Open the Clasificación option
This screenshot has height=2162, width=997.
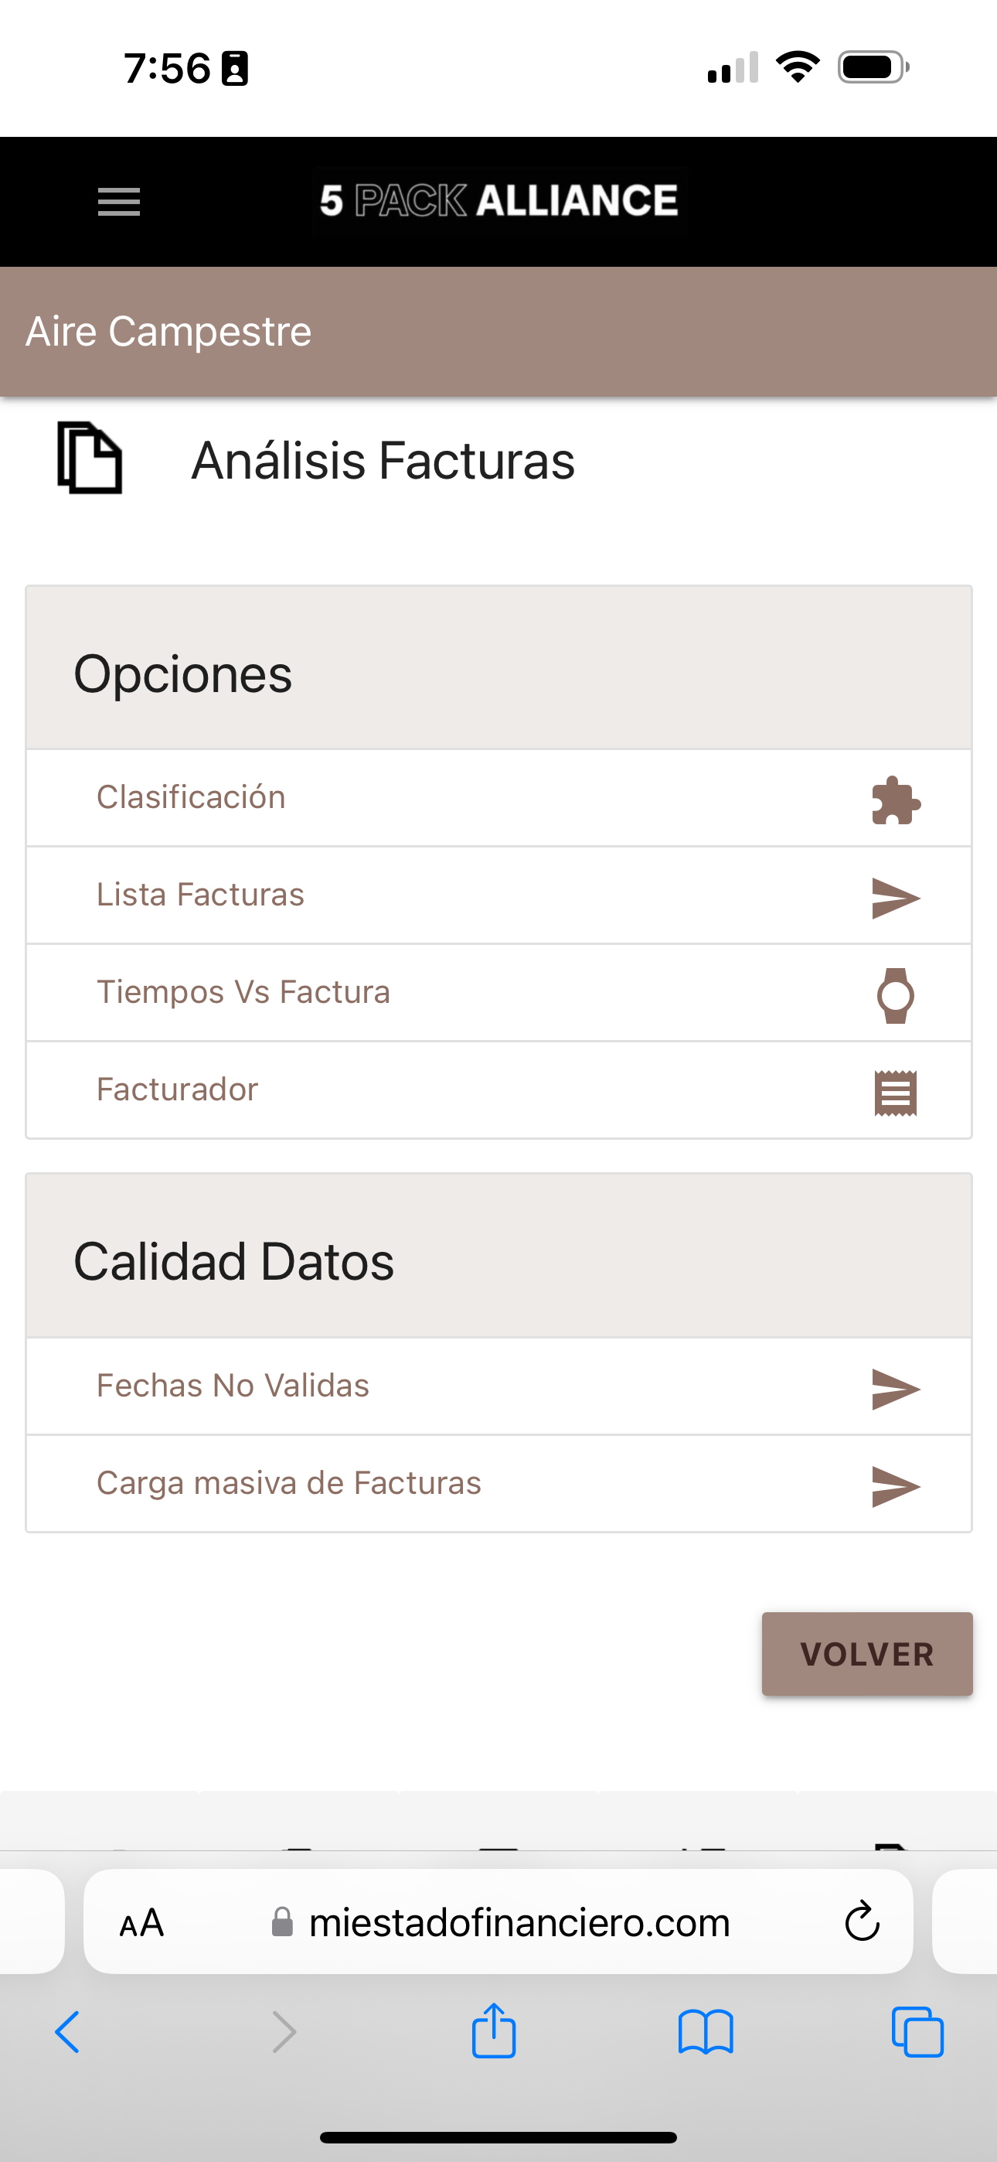click(192, 797)
